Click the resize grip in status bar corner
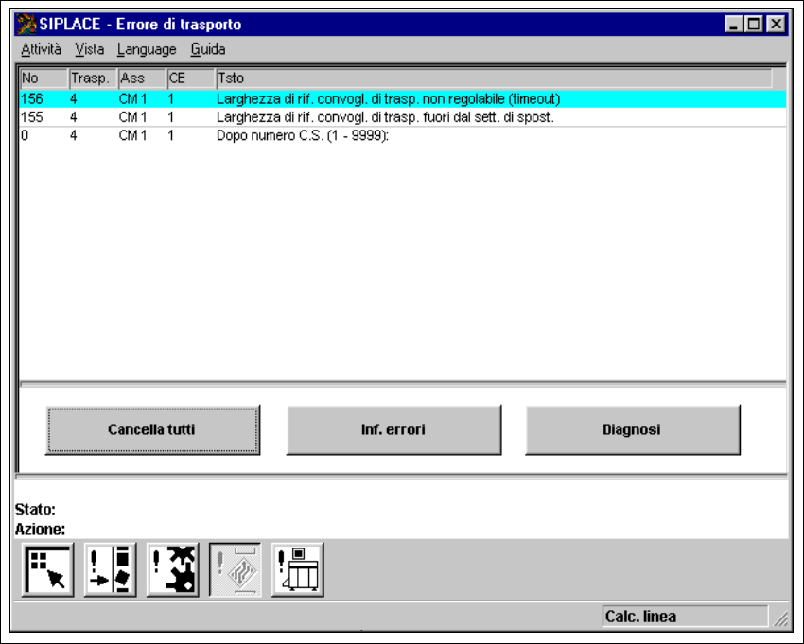 click(x=780, y=618)
